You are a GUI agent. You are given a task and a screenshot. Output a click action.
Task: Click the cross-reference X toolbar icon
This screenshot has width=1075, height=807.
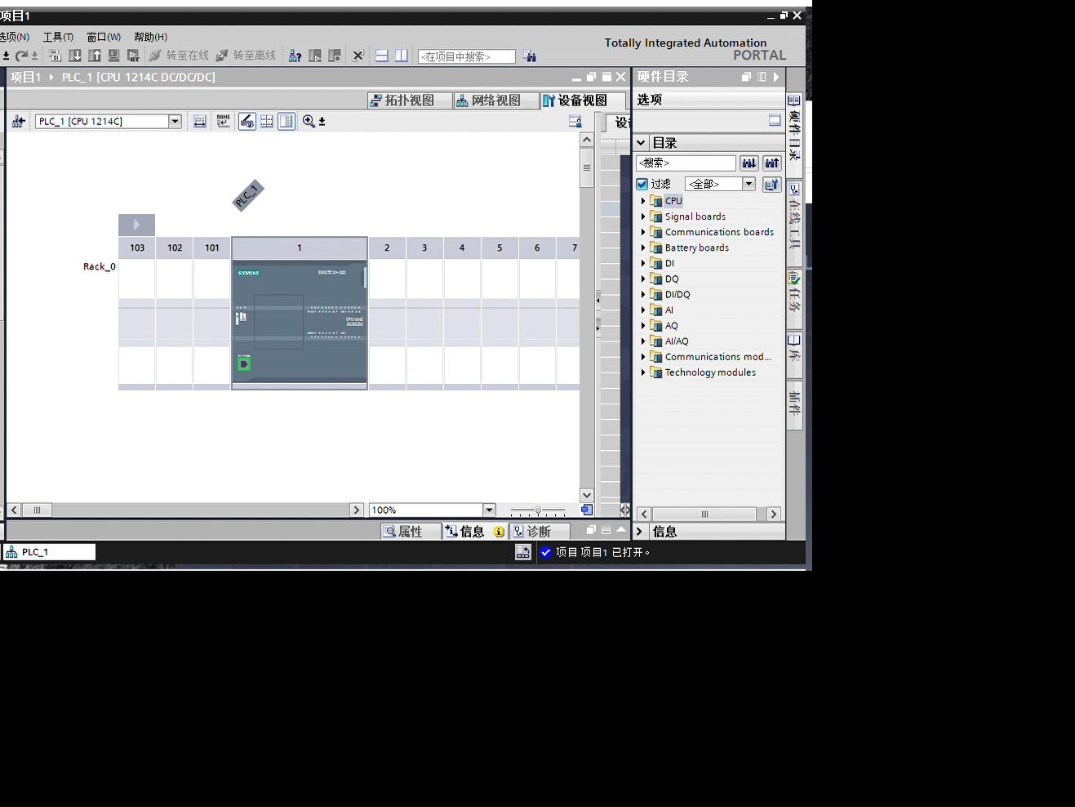point(358,56)
